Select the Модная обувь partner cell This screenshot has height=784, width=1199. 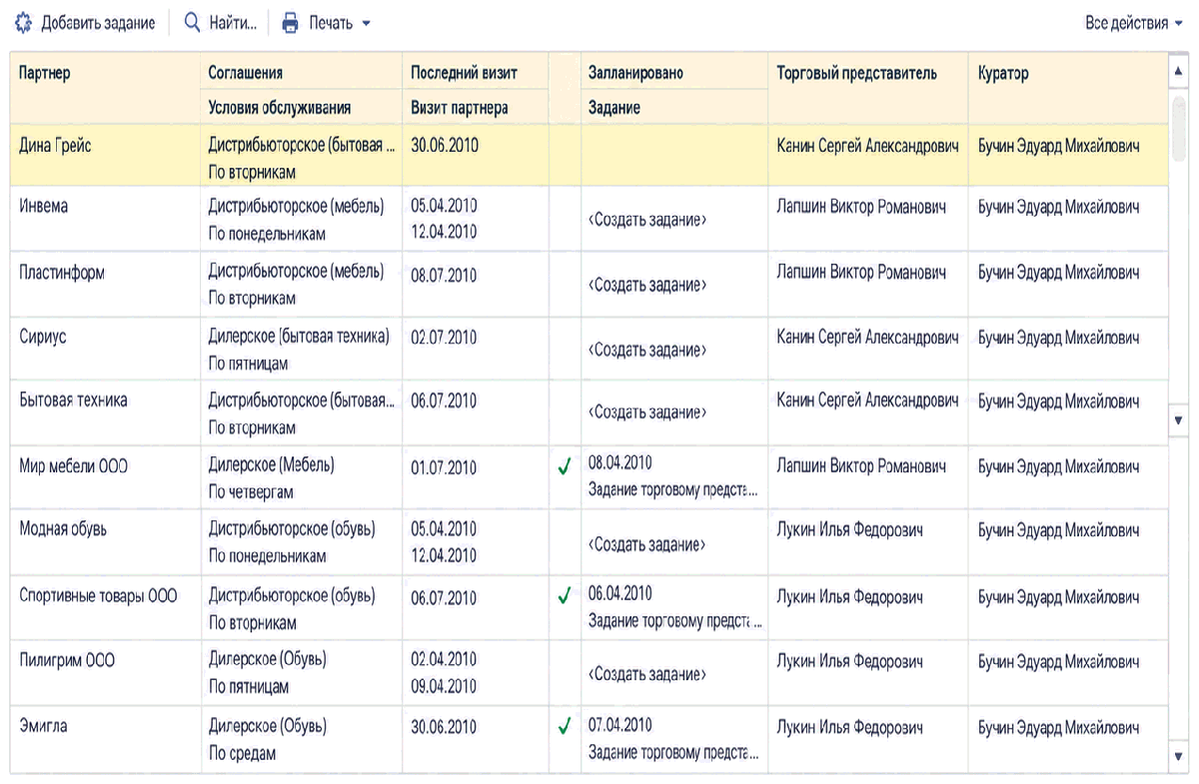pyautogui.click(x=105, y=542)
